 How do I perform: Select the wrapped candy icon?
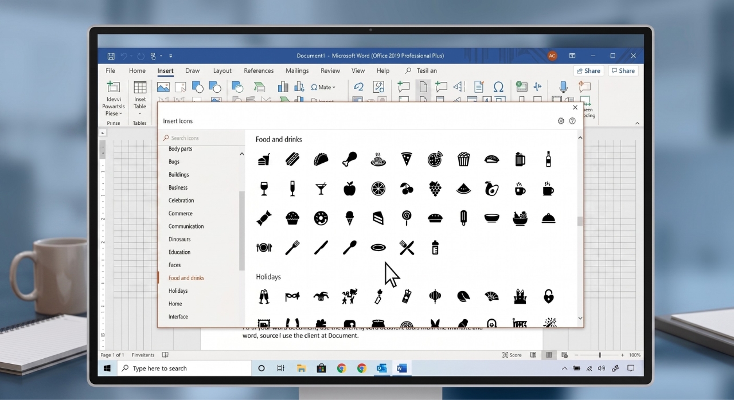pyautogui.click(x=264, y=218)
